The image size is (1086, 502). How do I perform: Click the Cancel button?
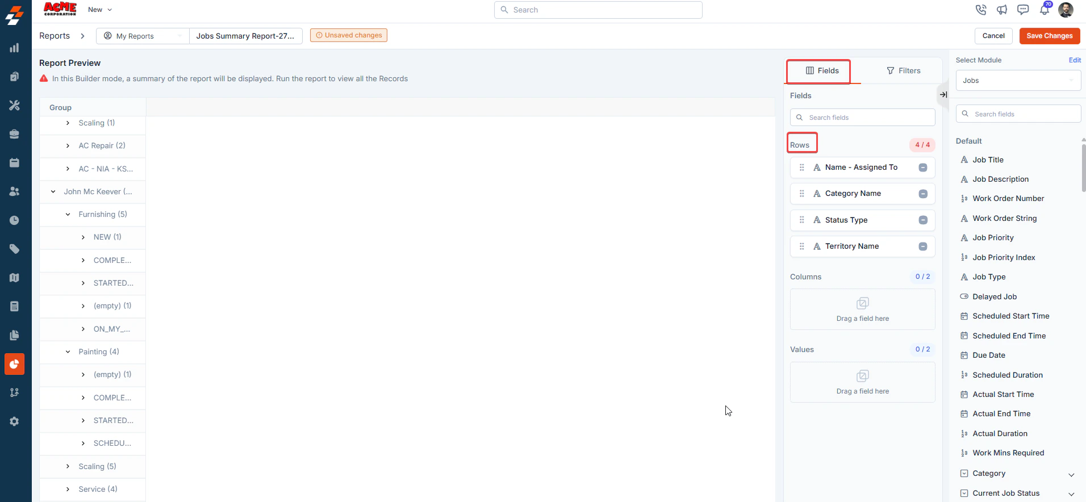click(x=993, y=36)
